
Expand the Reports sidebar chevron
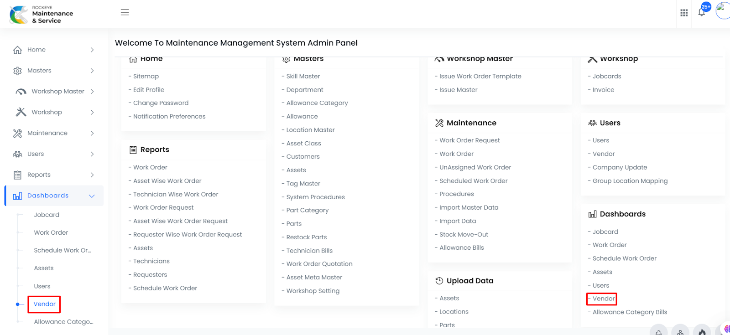(92, 175)
